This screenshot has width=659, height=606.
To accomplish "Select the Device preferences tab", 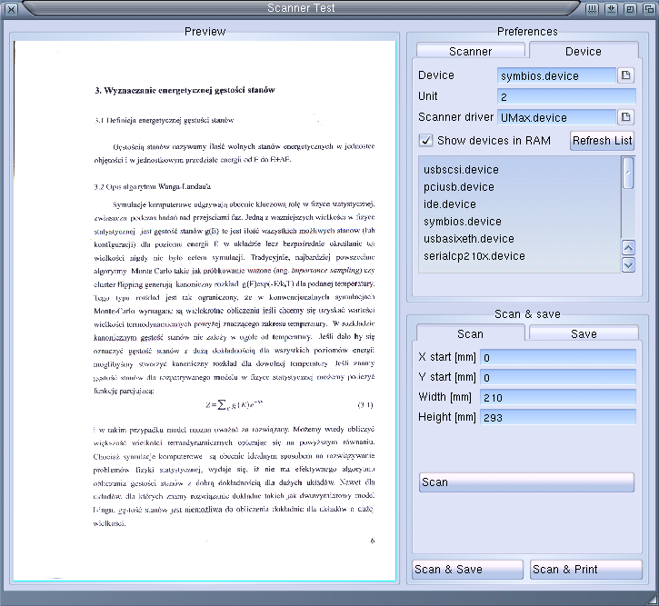I will [584, 51].
